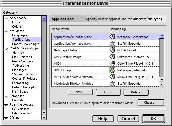Click the applications list scroll-down arrow
Screen dimensions: 172x126
click(x=162, y=84)
